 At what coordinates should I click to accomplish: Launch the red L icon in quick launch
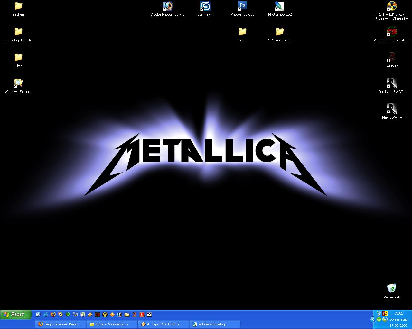coord(142,315)
